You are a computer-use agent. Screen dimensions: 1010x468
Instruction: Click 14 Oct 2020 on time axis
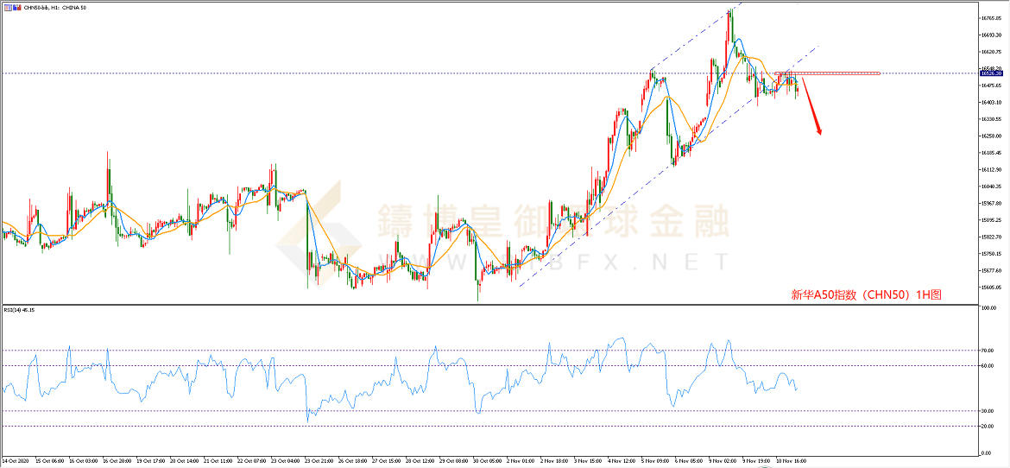point(17,461)
